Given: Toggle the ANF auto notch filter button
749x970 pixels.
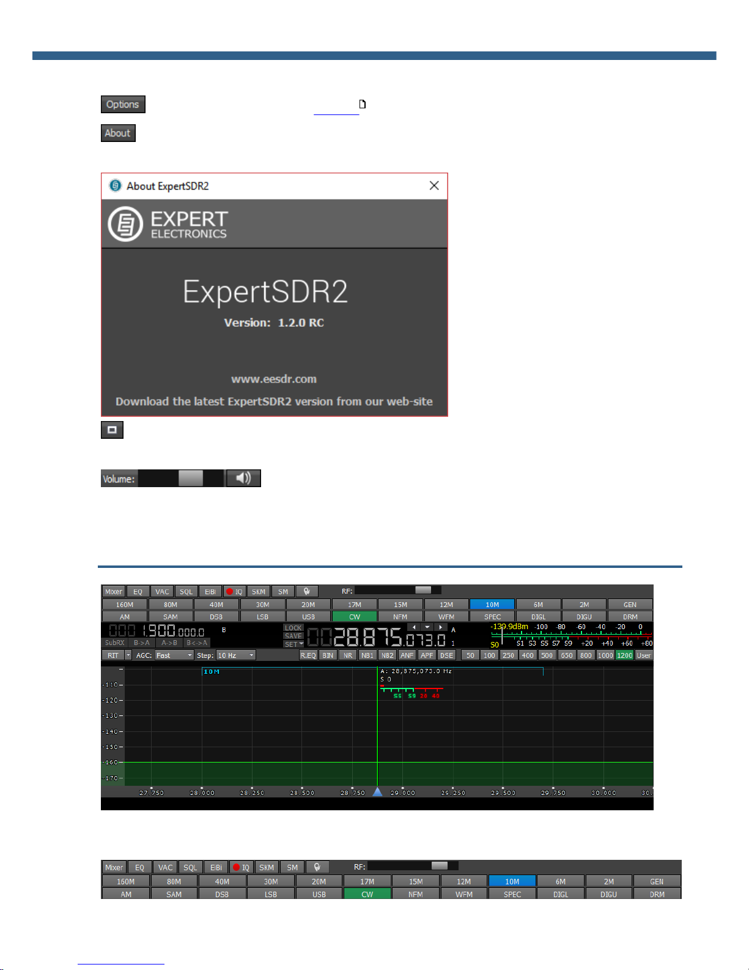Looking at the screenshot, I should click(407, 655).
